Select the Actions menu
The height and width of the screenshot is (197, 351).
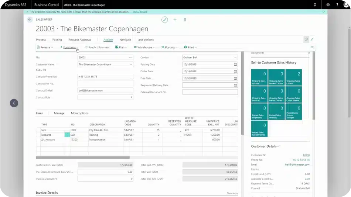pyautogui.click(x=108, y=39)
